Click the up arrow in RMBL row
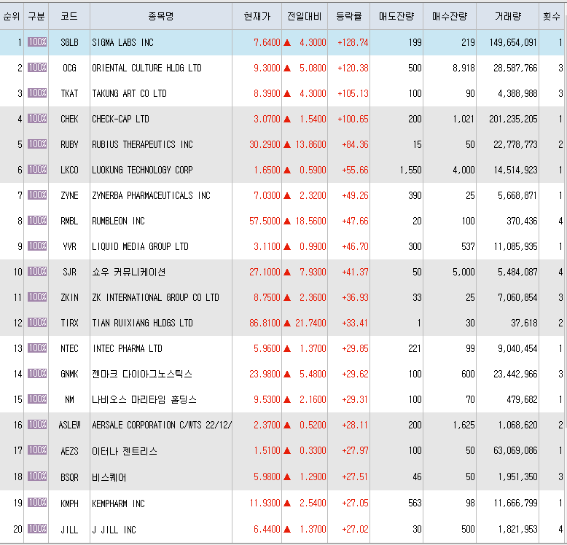Screen dimensions: 567x545 pyautogui.click(x=287, y=221)
